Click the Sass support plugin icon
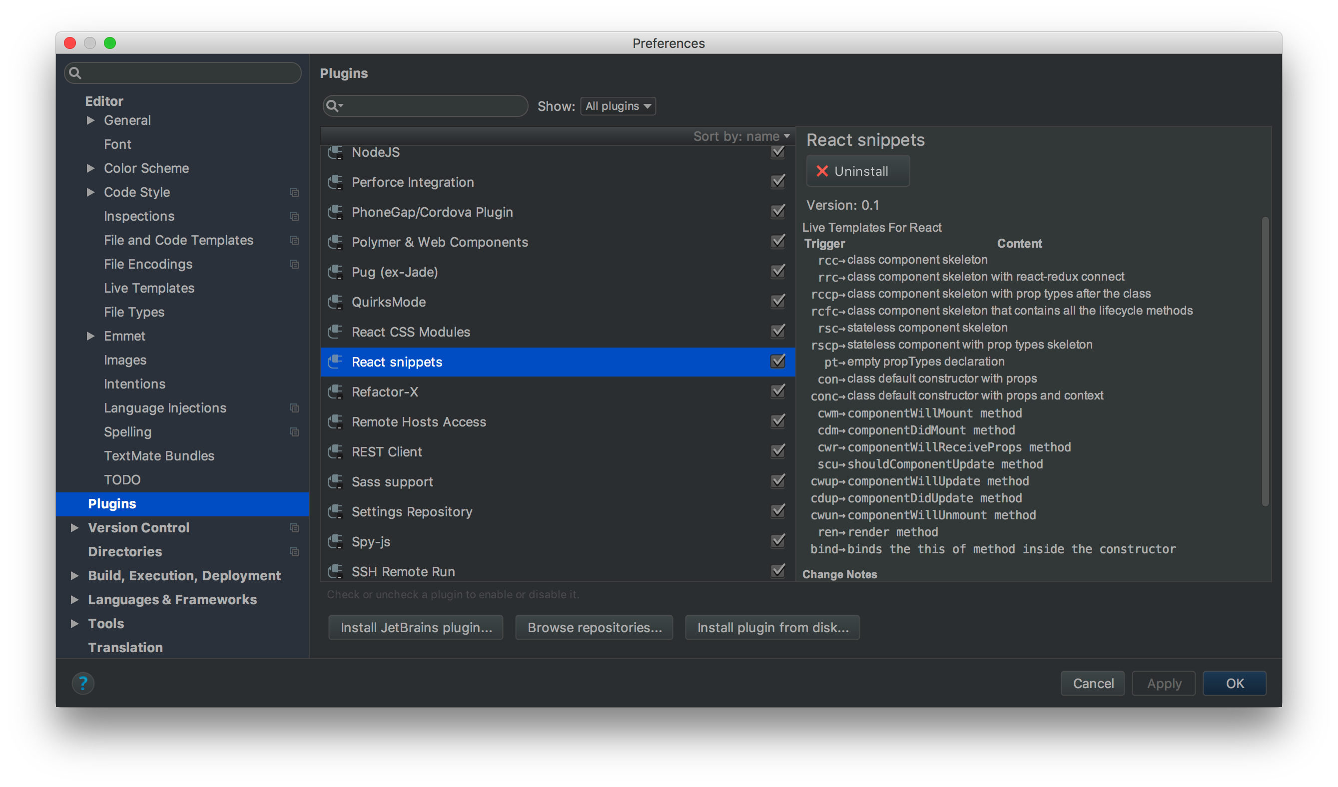Viewport: 1338px width, 787px height. click(335, 481)
